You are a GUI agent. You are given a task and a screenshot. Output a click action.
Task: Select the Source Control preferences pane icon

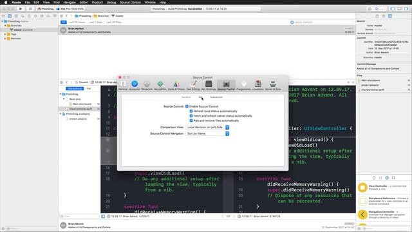pyautogui.click(x=226, y=86)
